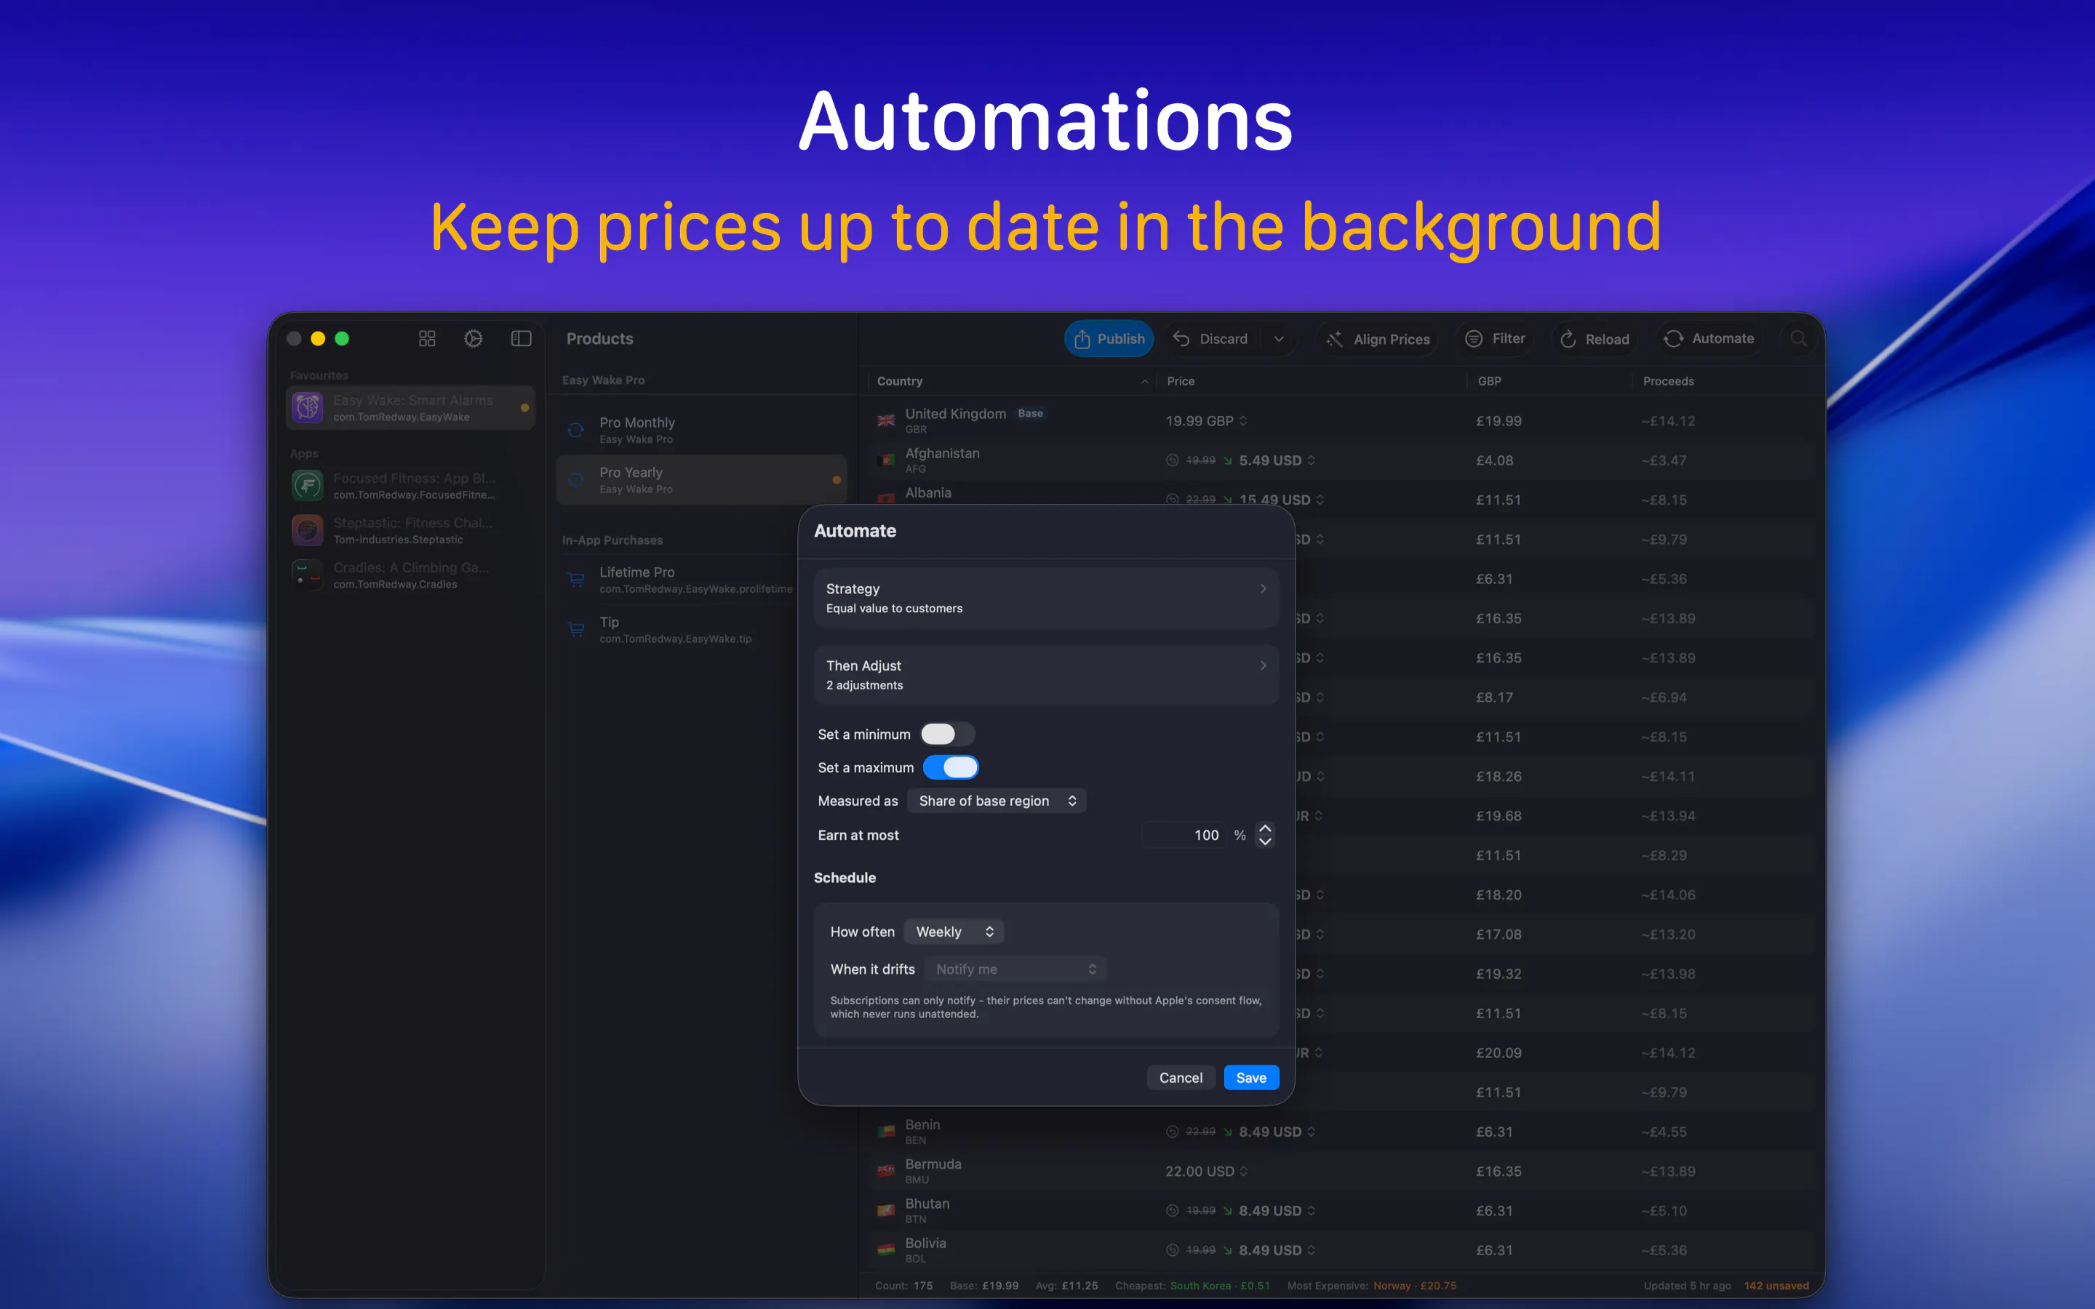Image resolution: width=2095 pixels, height=1309 pixels.
Task: Click the Lifetime Pro cart icon
Action: tap(575, 579)
